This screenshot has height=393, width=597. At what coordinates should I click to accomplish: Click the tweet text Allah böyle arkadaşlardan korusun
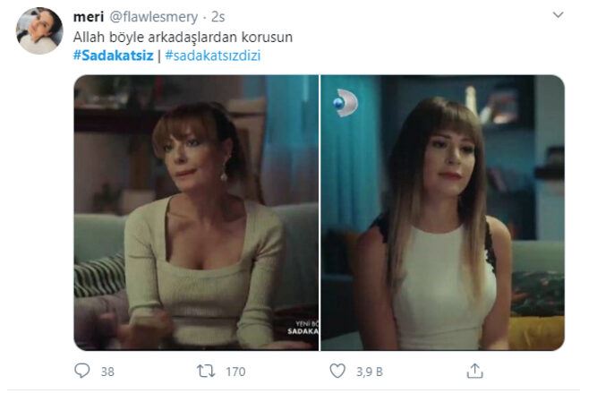[x=183, y=38]
